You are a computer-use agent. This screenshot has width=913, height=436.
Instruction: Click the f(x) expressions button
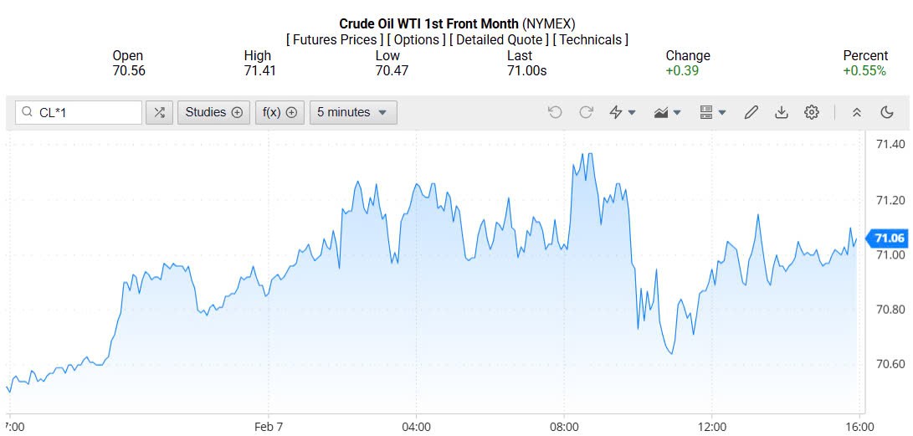pos(280,112)
